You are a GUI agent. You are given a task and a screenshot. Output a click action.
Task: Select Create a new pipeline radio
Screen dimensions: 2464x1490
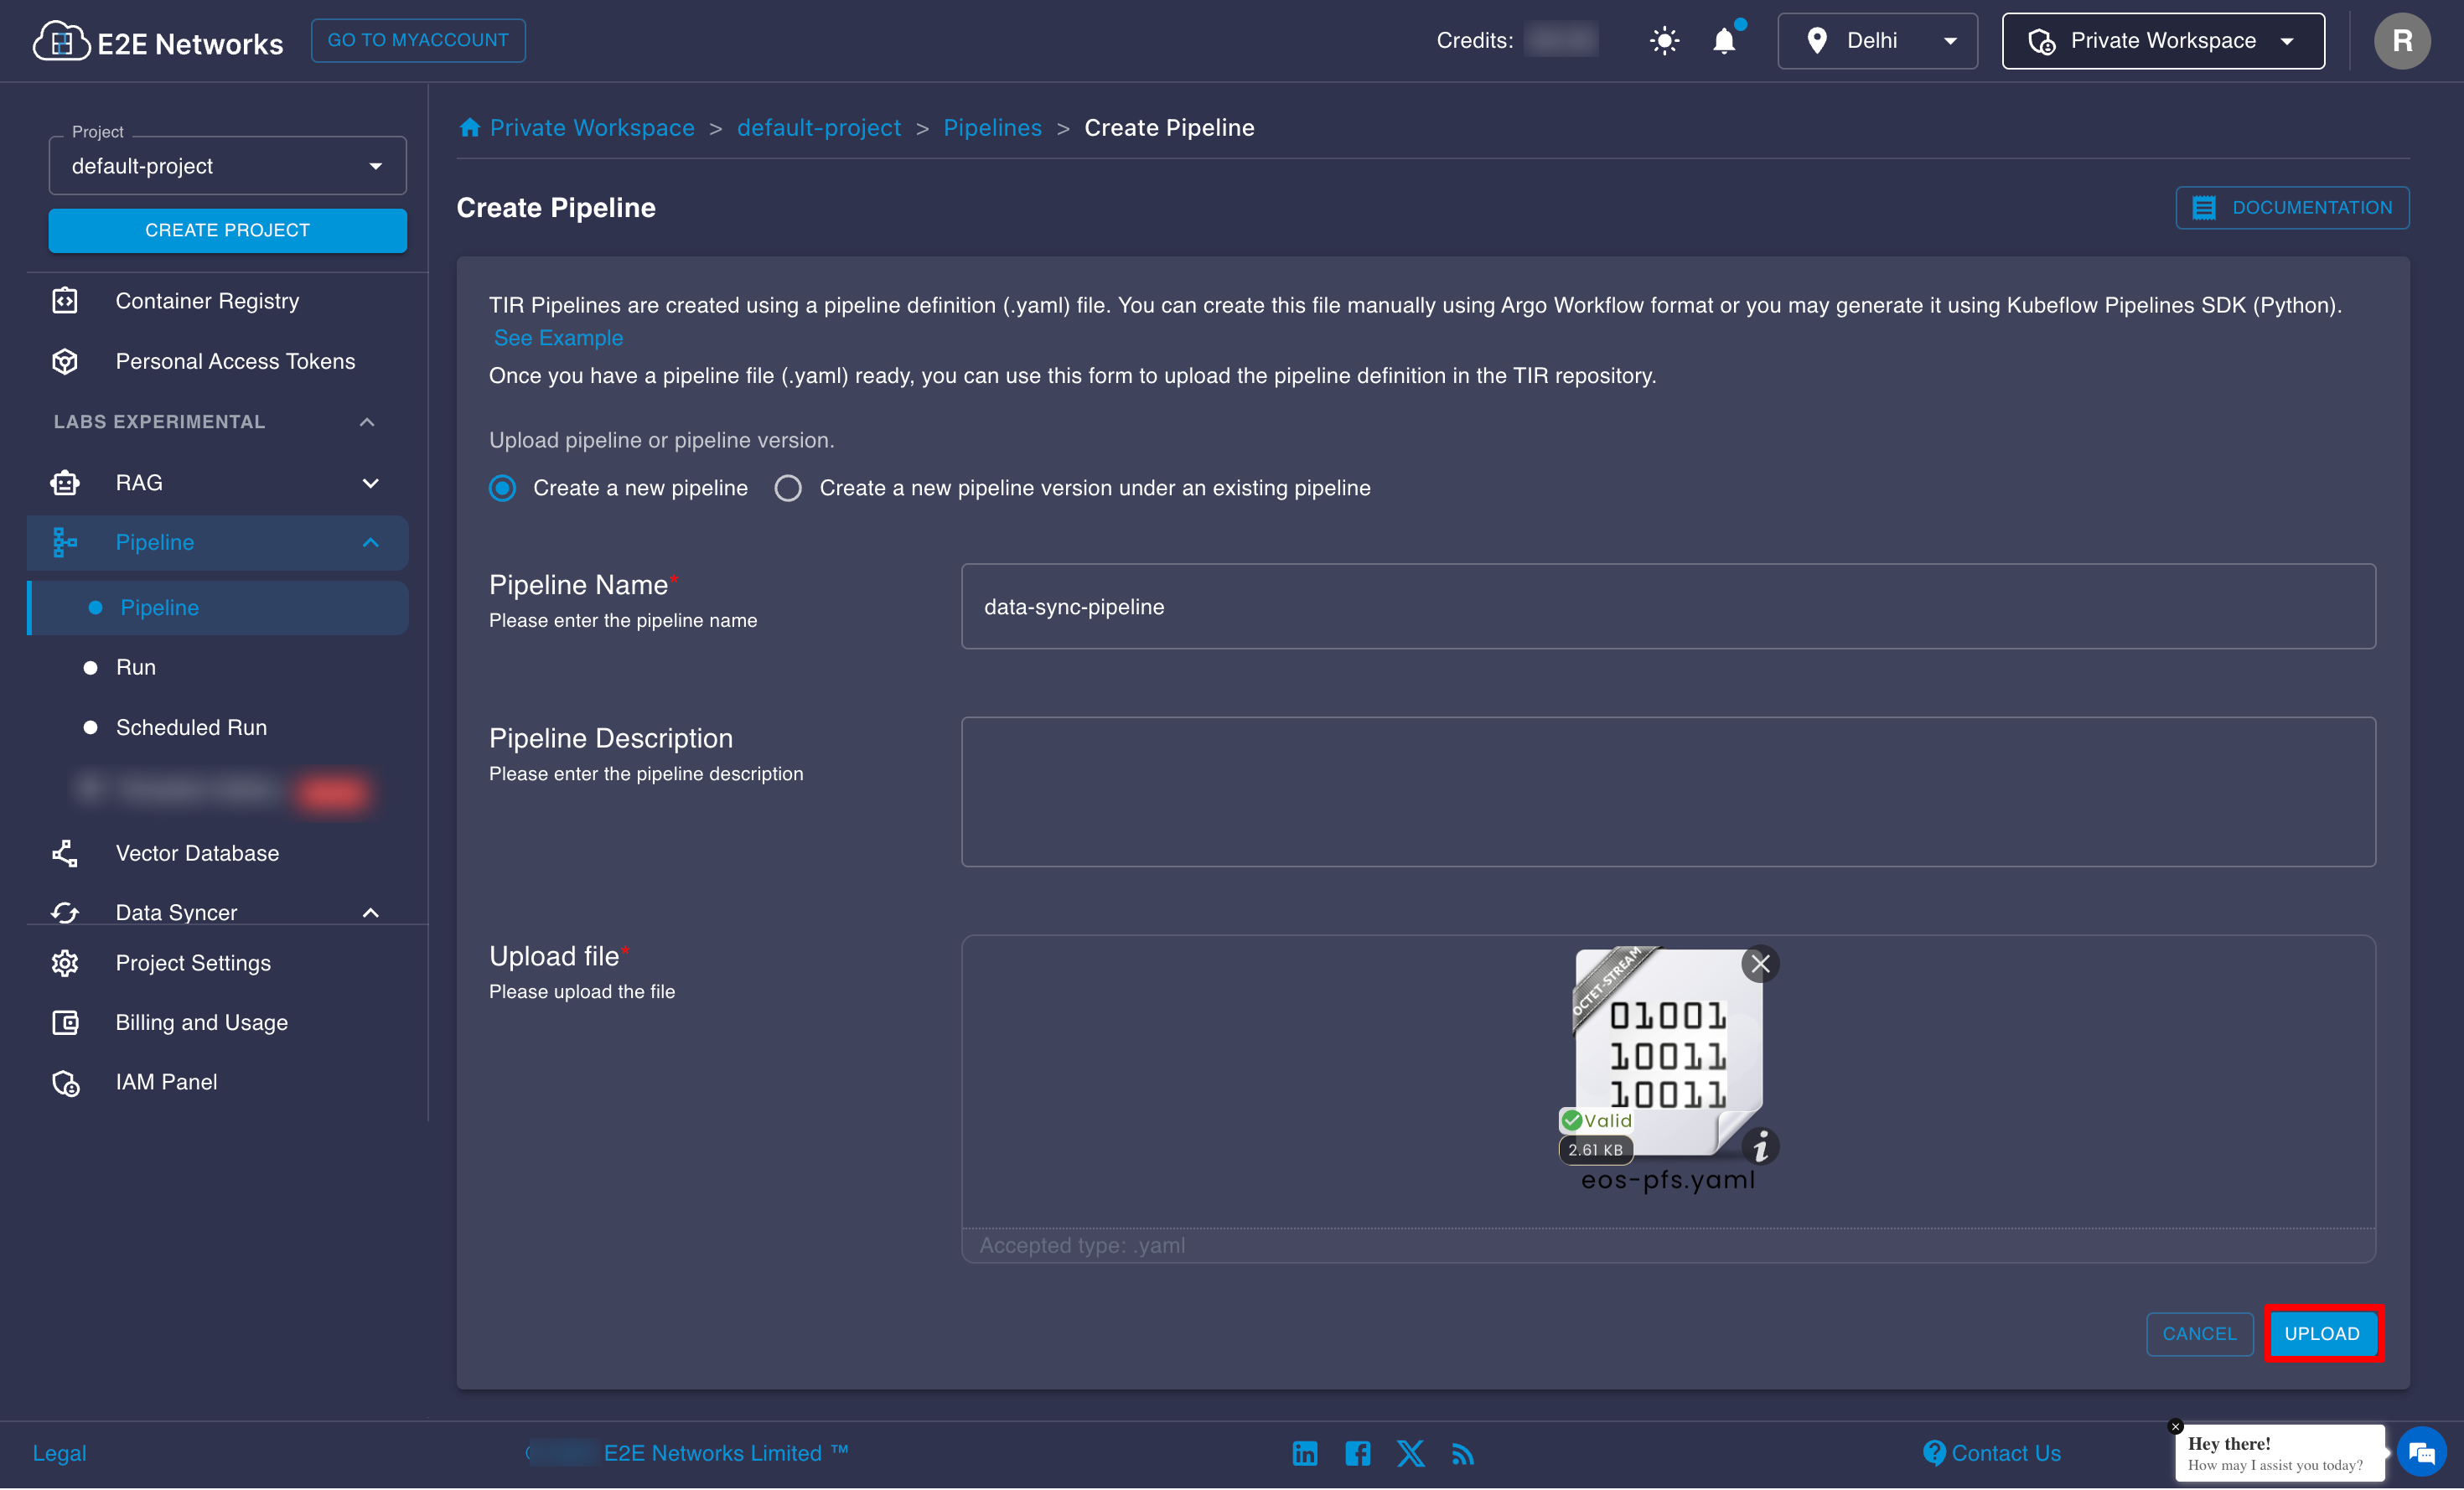[502, 488]
